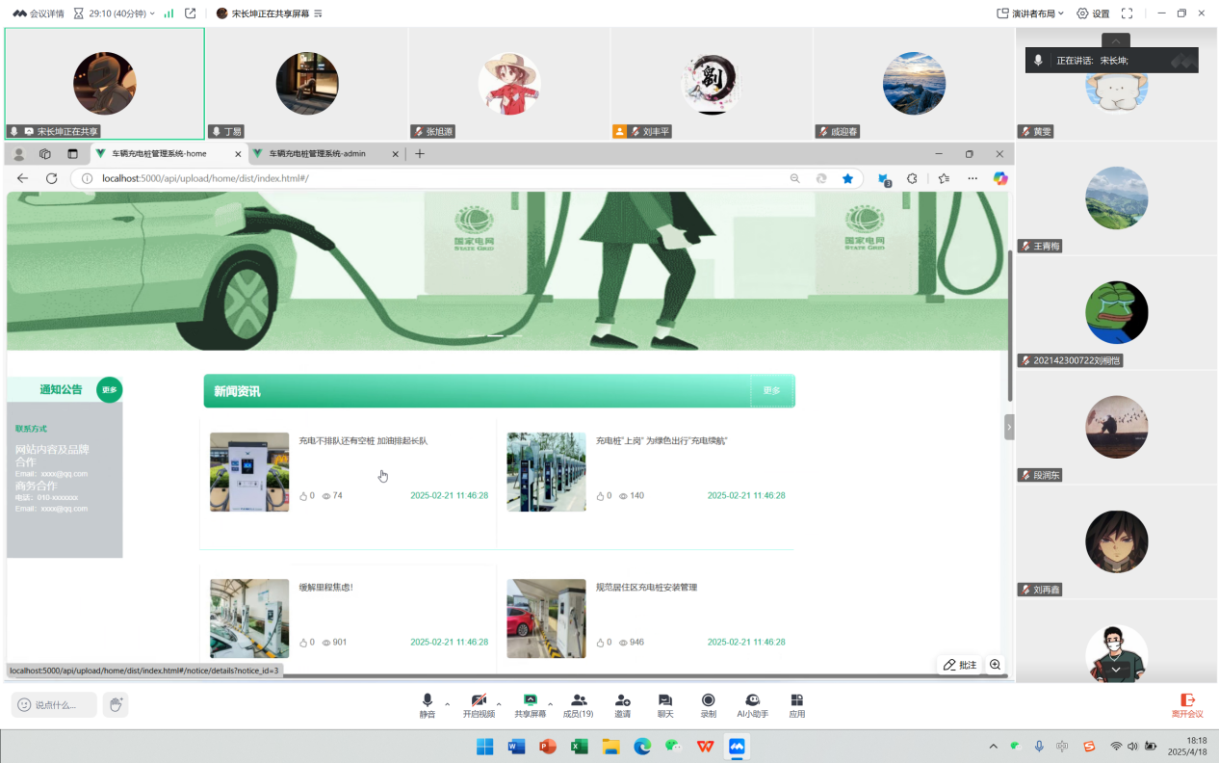Open the 会议详情 meeting details menu
This screenshot has height=763, width=1219.
(x=39, y=13)
